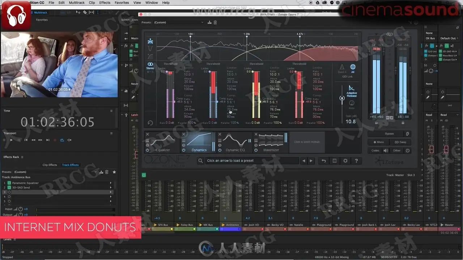The height and width of the screenshot is (260, 463).
Task: Click the empty insert module slot
Action: [x=307, y=142]
